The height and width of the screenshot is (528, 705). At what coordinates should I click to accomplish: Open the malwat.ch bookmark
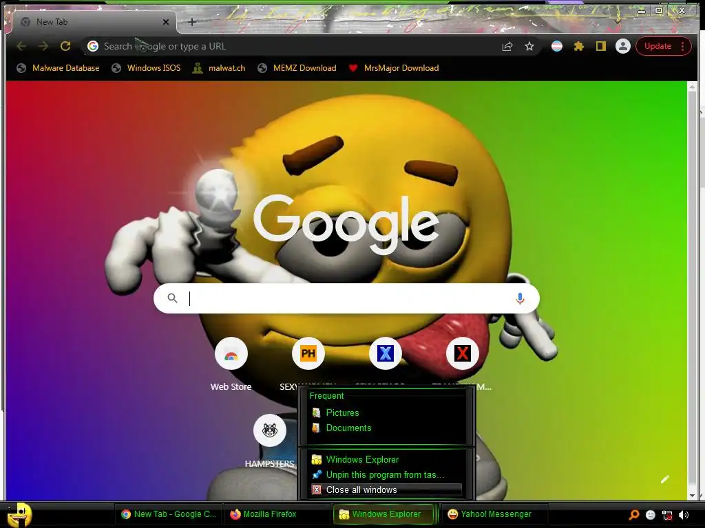pos(219,68)
